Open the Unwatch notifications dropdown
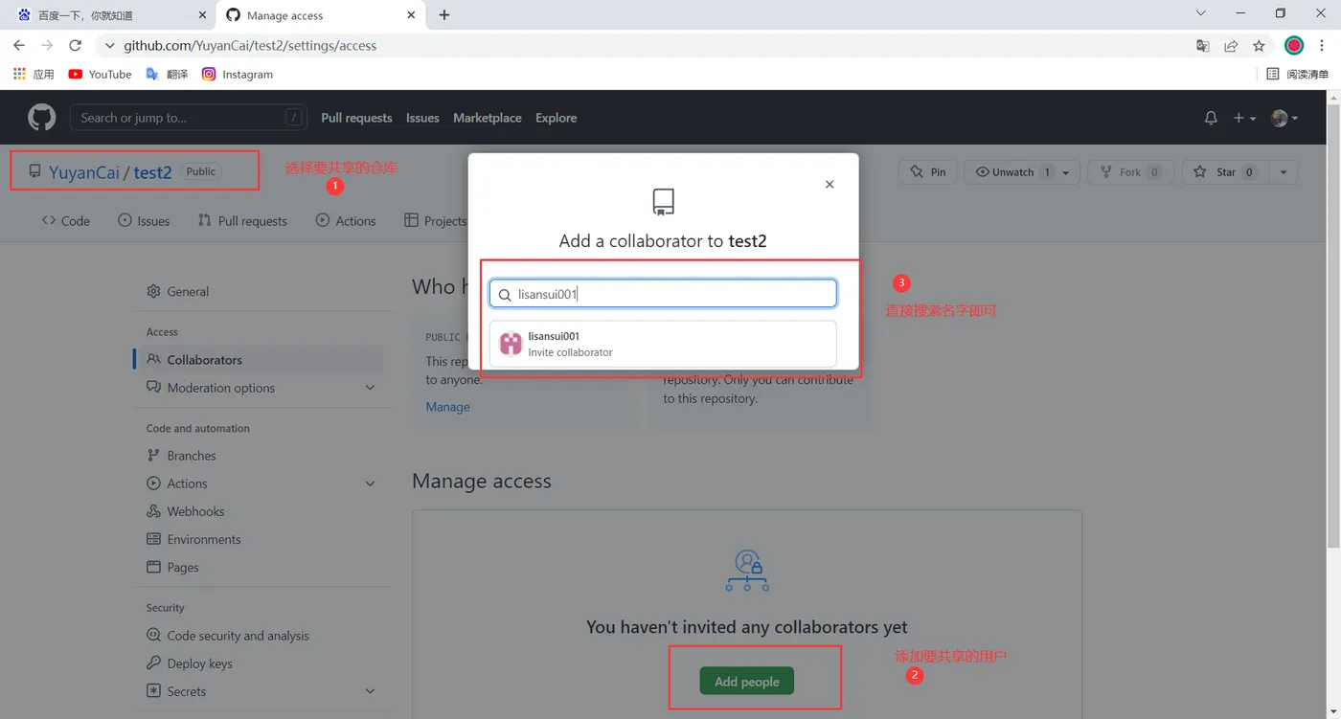The image size is (1341, 719). pos(1022,172)
